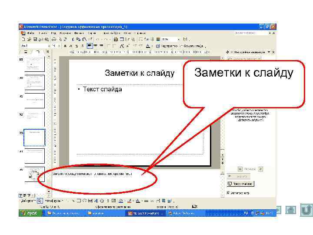
Task: Switch to the outline tab in the left pane
Action: point(26,52)
